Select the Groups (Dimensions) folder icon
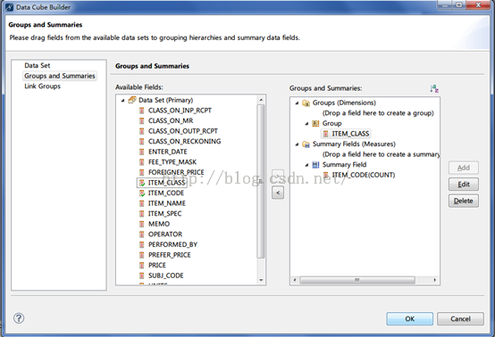 coord(306,103)
